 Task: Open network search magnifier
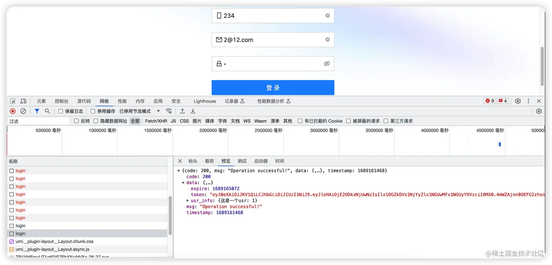point(47,111)
